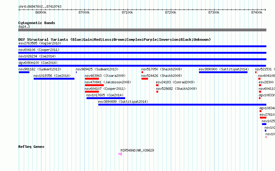The width and height of the screenshot is (275, 171).
Task: Click the esv2763585 (Vogler2010) variant label
Action: point(40,43)
